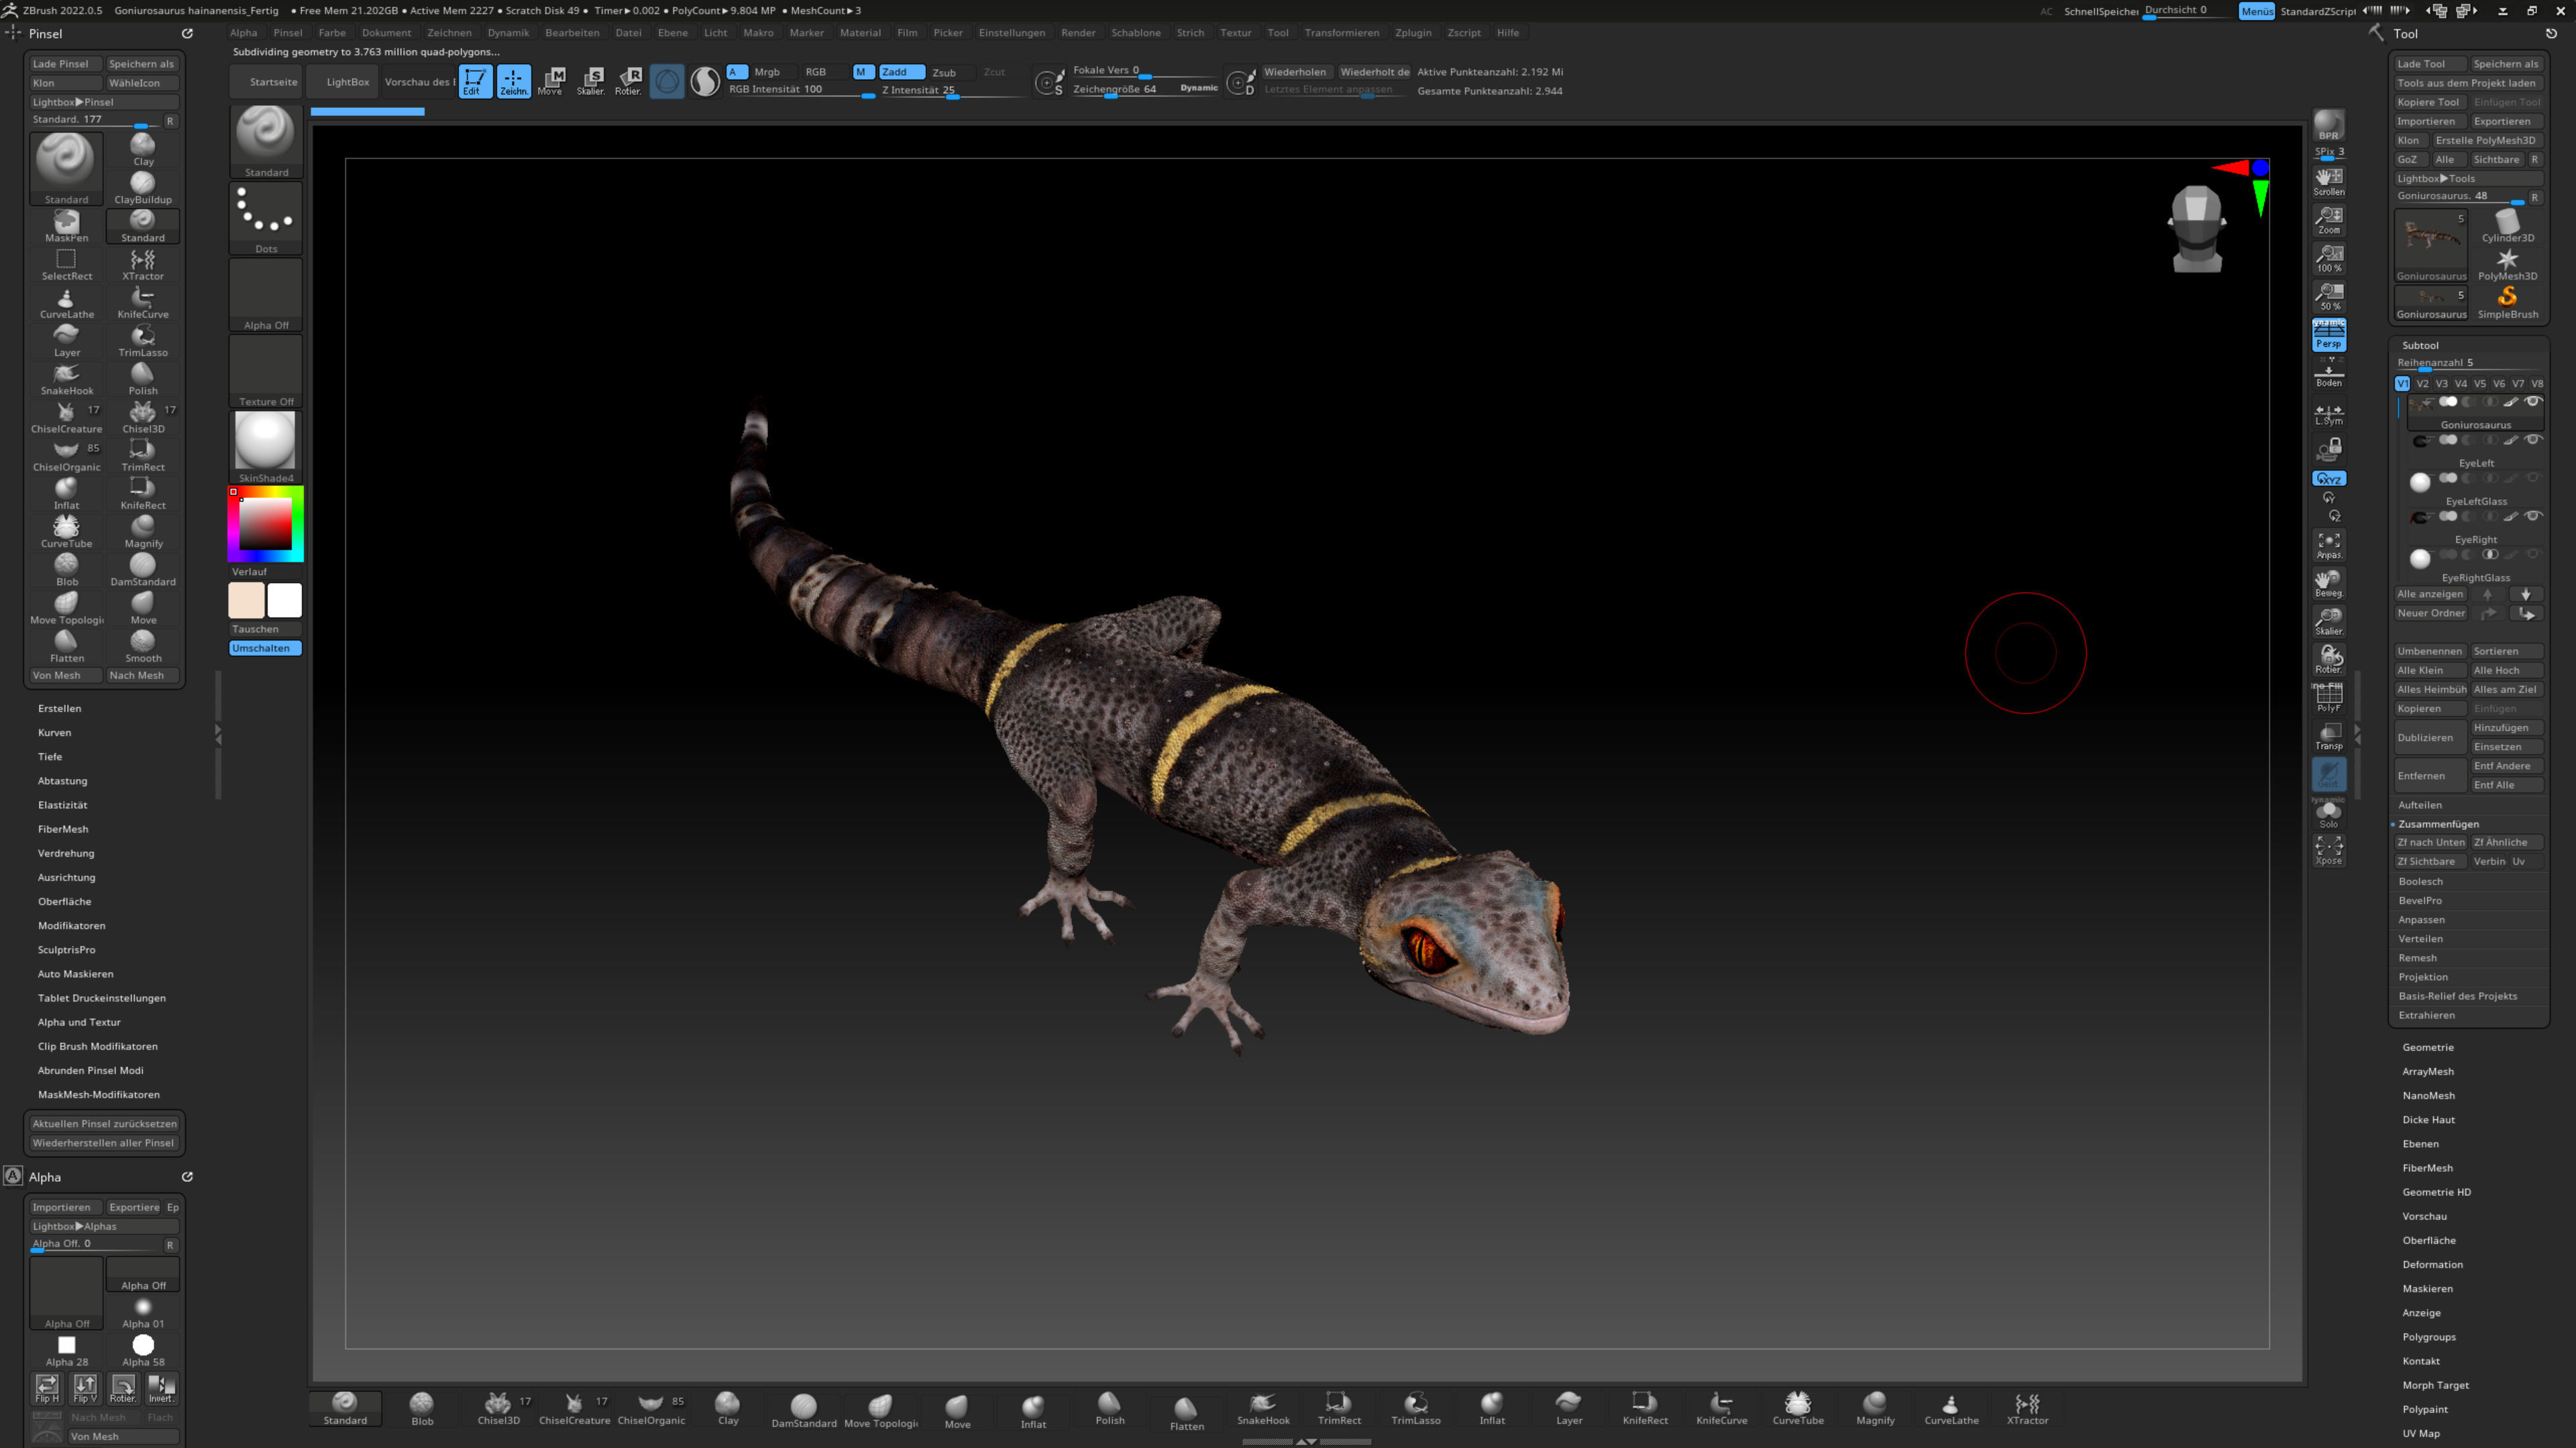Click the Zoom canvas icon

(2328, 220)
